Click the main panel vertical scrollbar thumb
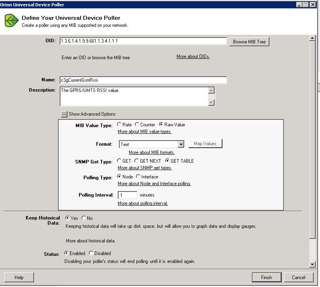Viewport: 320px width, 287px height. [x=312, y=140]
